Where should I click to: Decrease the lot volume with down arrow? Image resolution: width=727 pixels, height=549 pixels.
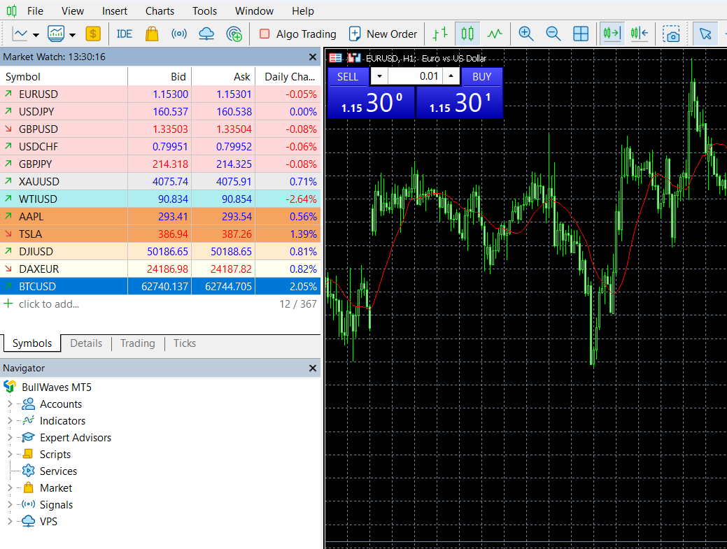tap(379, 76)
